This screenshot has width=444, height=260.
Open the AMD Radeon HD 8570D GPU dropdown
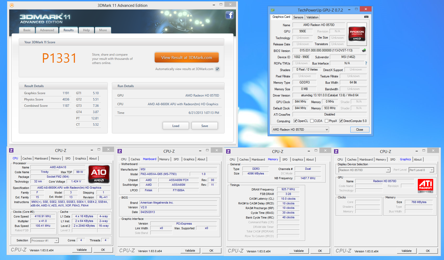[300, 130]
